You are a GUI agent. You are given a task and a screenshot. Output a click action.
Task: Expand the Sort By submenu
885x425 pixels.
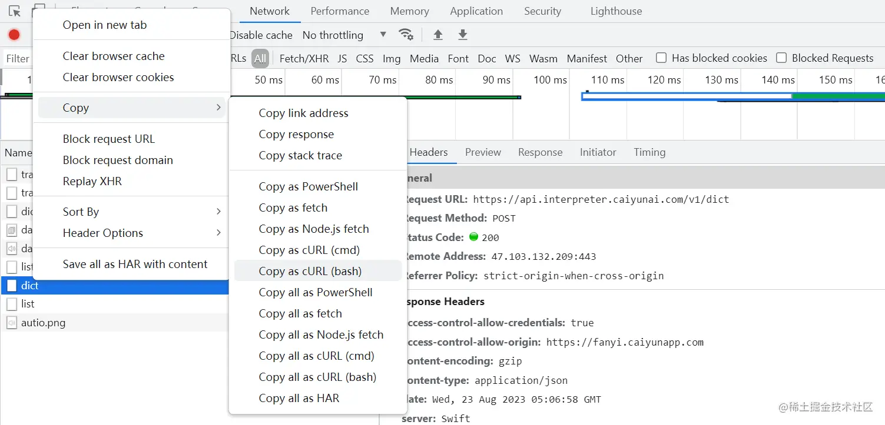131,212
